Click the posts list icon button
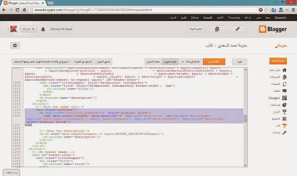 [x=217, y=29]
